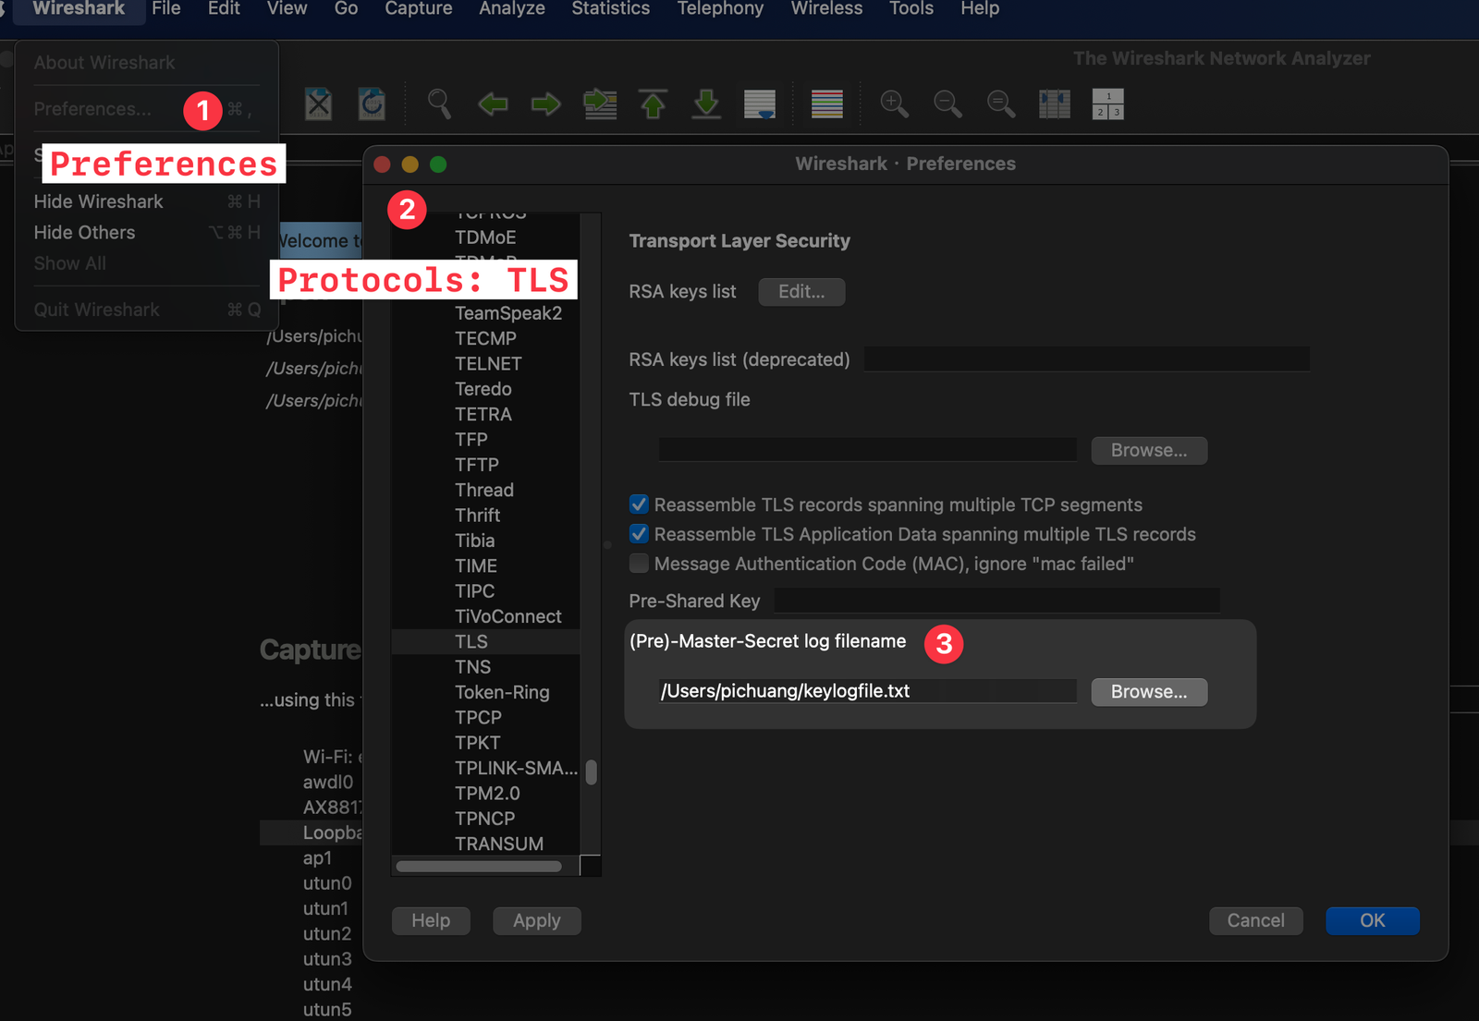Viewport: 1479px width, 1021px height.
Task: Click the Resize columns to content icon
Action: tap(1053, 104)
